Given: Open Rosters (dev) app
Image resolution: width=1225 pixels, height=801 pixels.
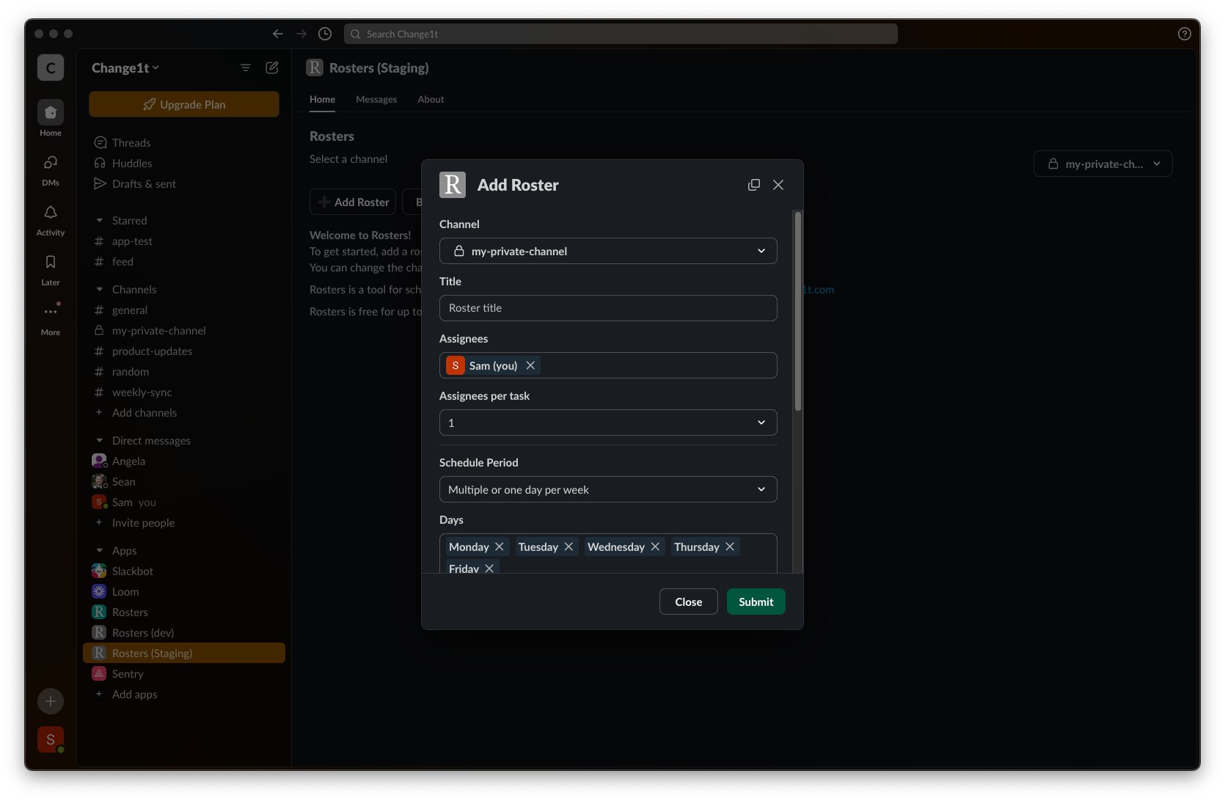Looking at the screenshot, I should pyautogui.click(x=184, y=632).
